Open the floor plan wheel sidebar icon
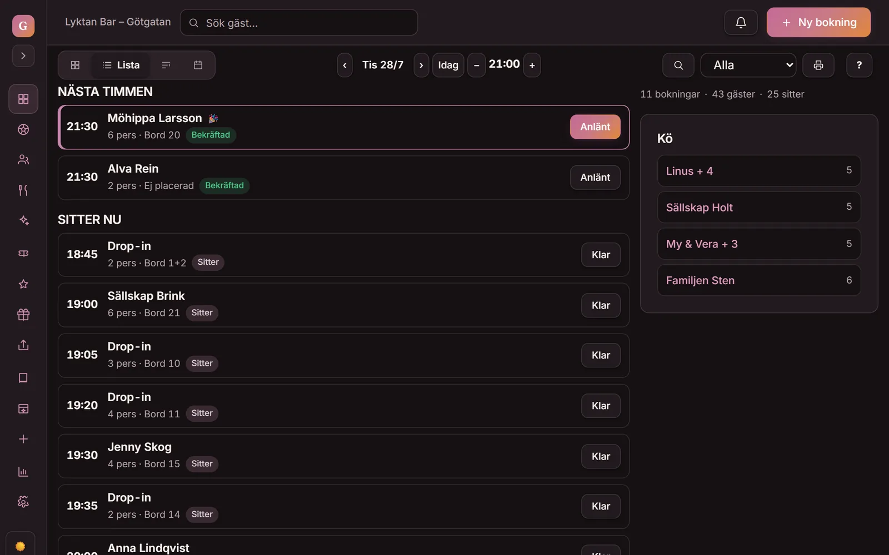Screen dimensions: 889x555 coord(23,129)
